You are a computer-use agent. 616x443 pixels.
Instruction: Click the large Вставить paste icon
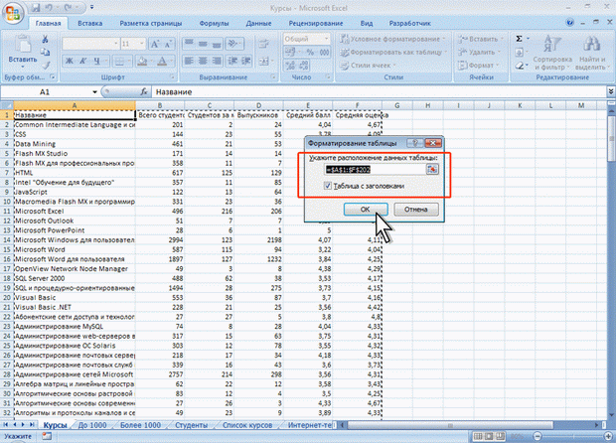pos(23,44)
